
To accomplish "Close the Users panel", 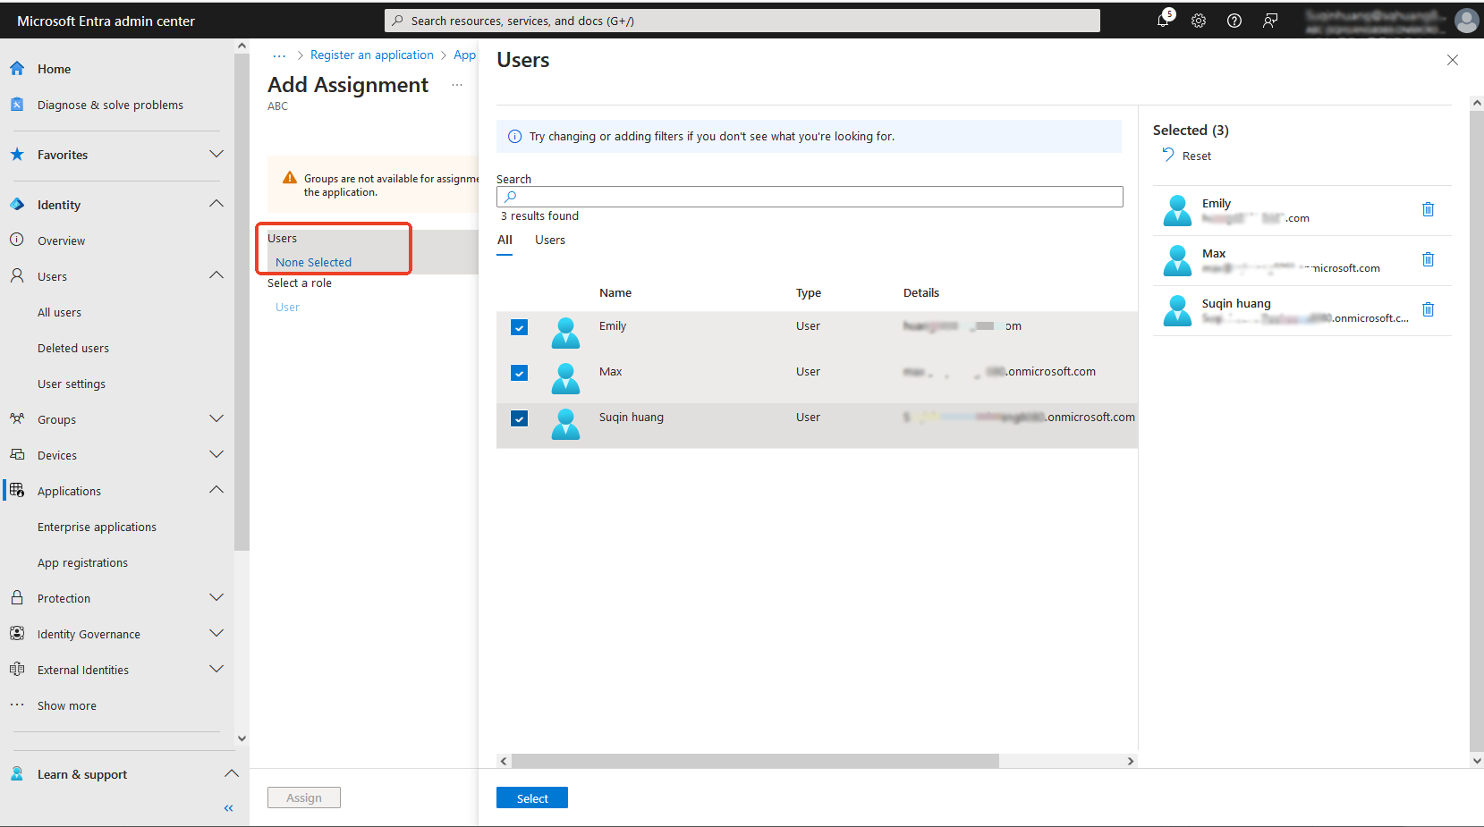I will tap(1453, 60).
